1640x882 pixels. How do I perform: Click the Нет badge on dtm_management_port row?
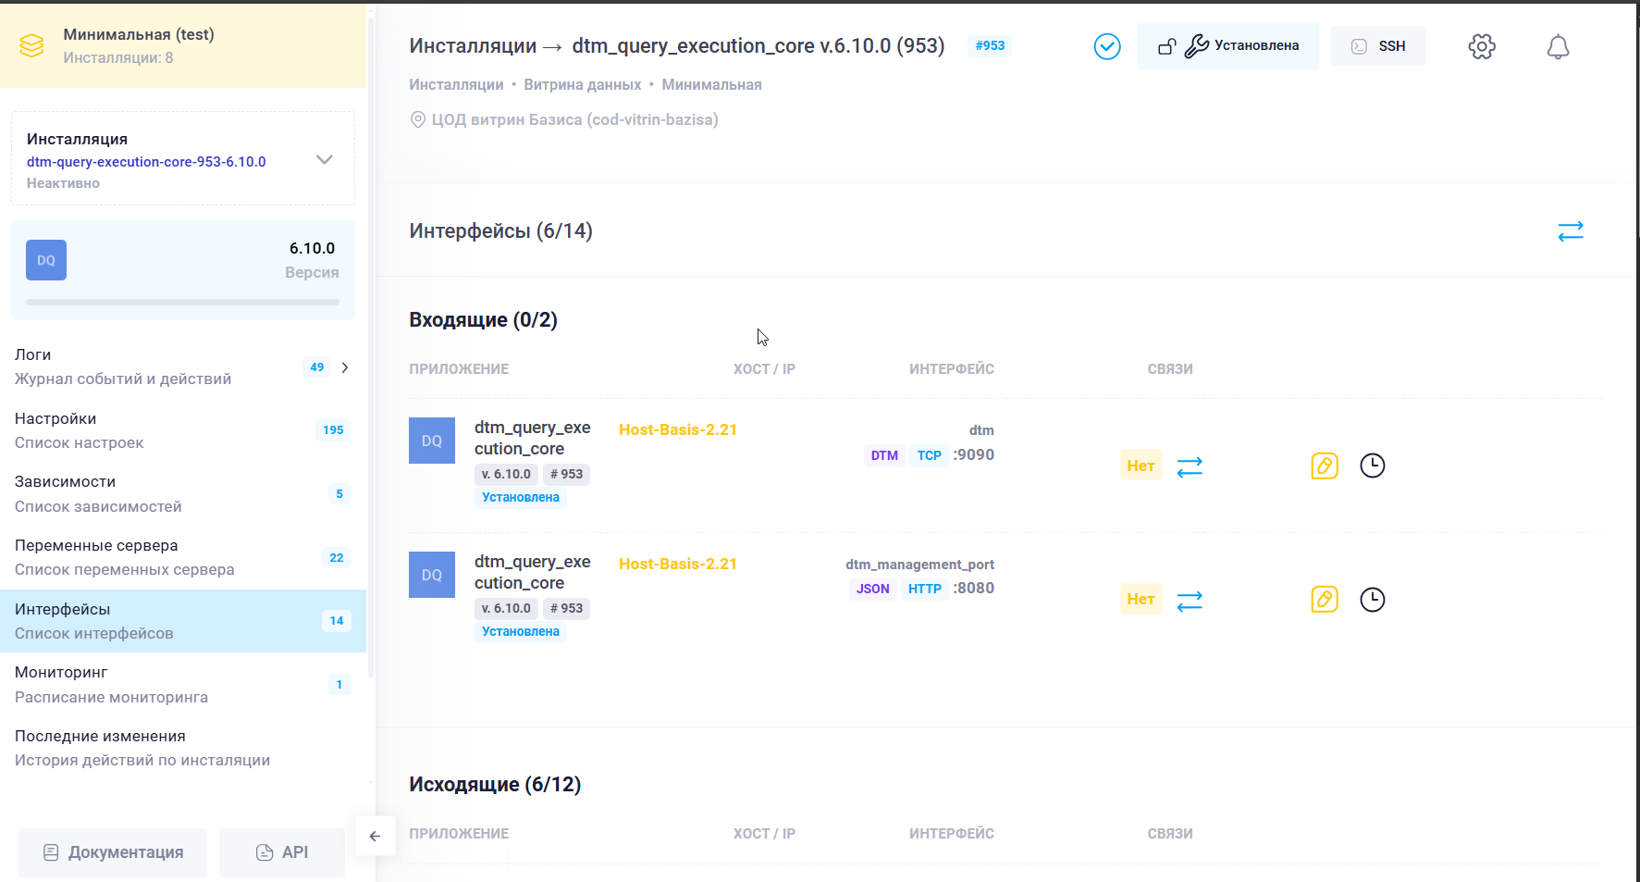click(x=1141, y=599)
